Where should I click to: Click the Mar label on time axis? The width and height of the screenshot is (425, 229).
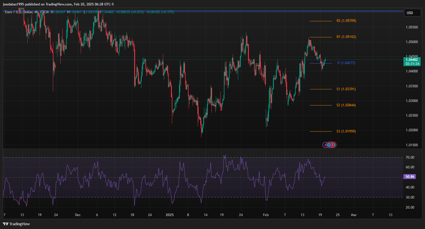354,215
